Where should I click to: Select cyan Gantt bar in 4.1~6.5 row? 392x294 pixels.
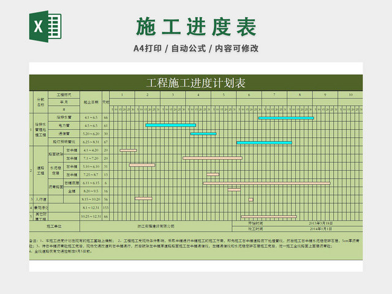[286, 118]
